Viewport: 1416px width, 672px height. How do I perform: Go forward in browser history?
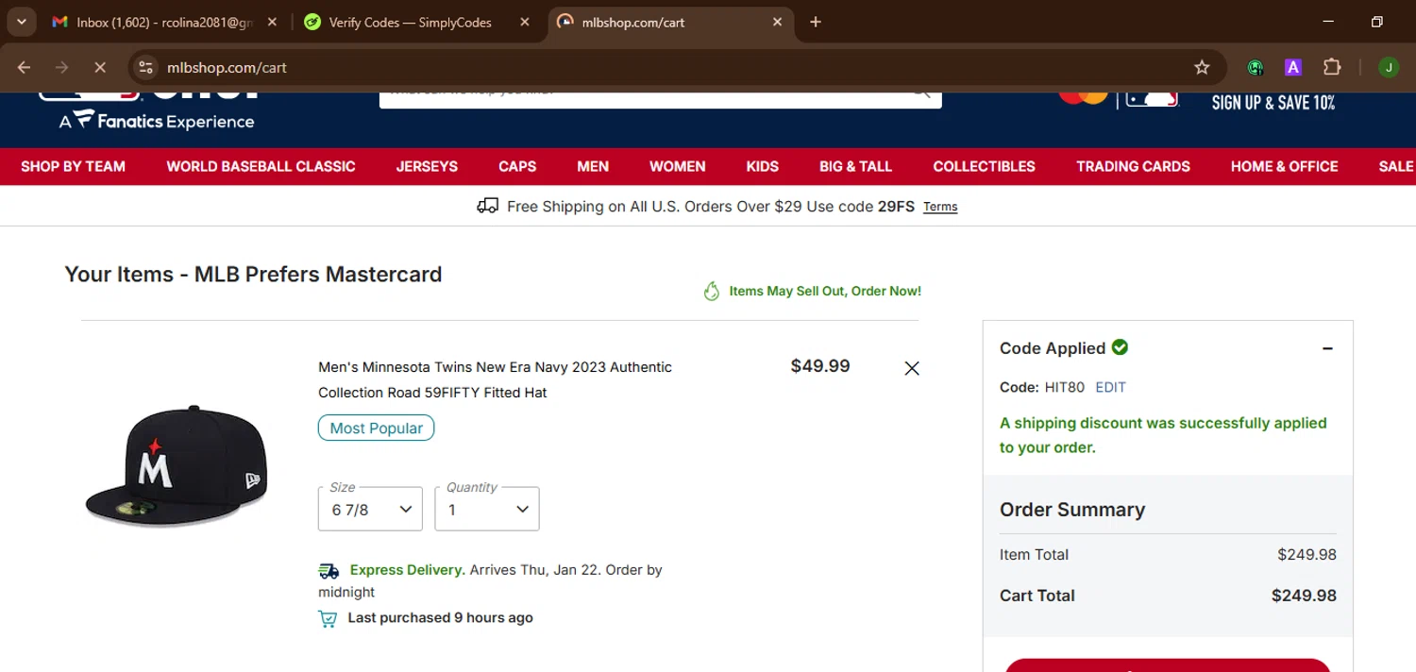click(x=62, y=67)
